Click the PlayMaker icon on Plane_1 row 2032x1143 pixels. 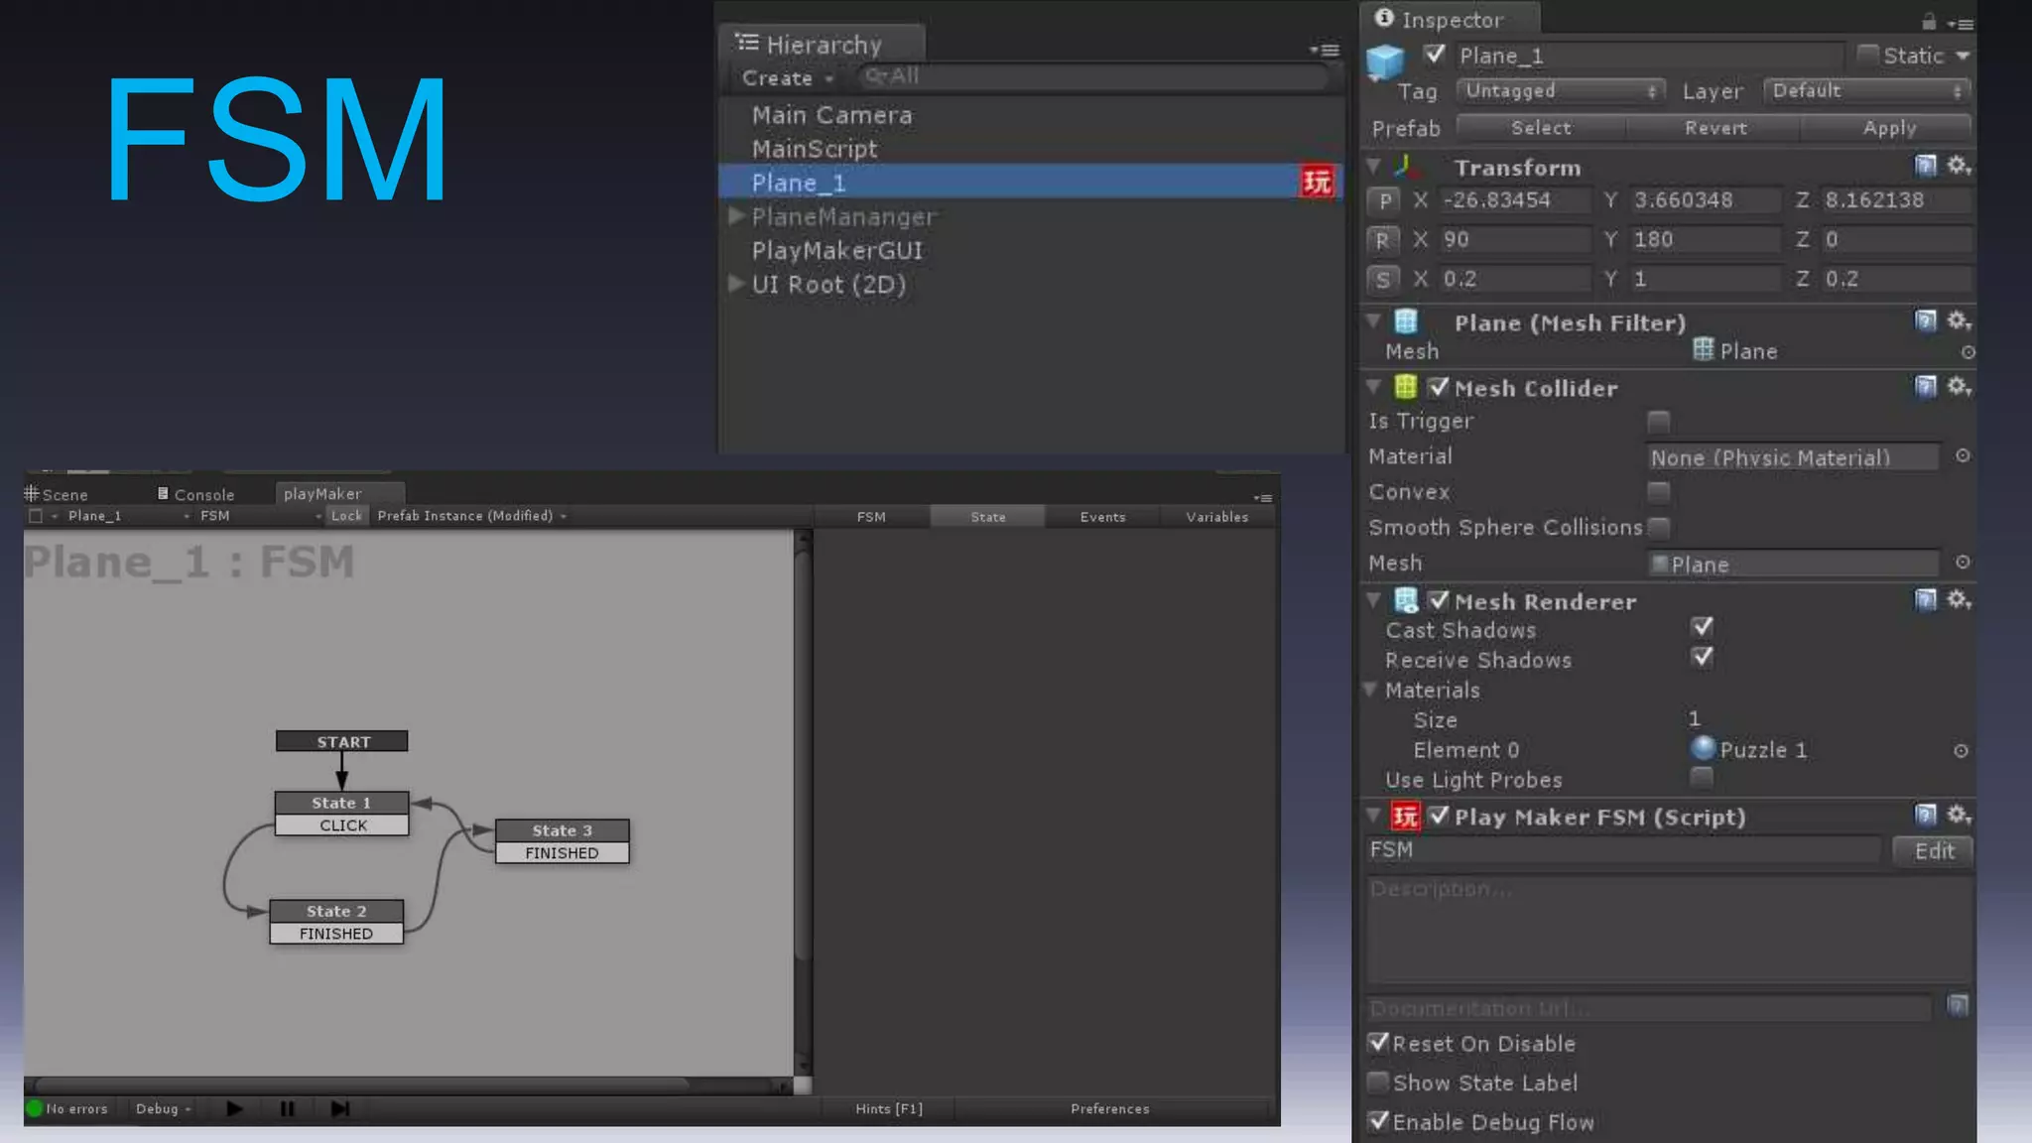tap(1317, 183)
